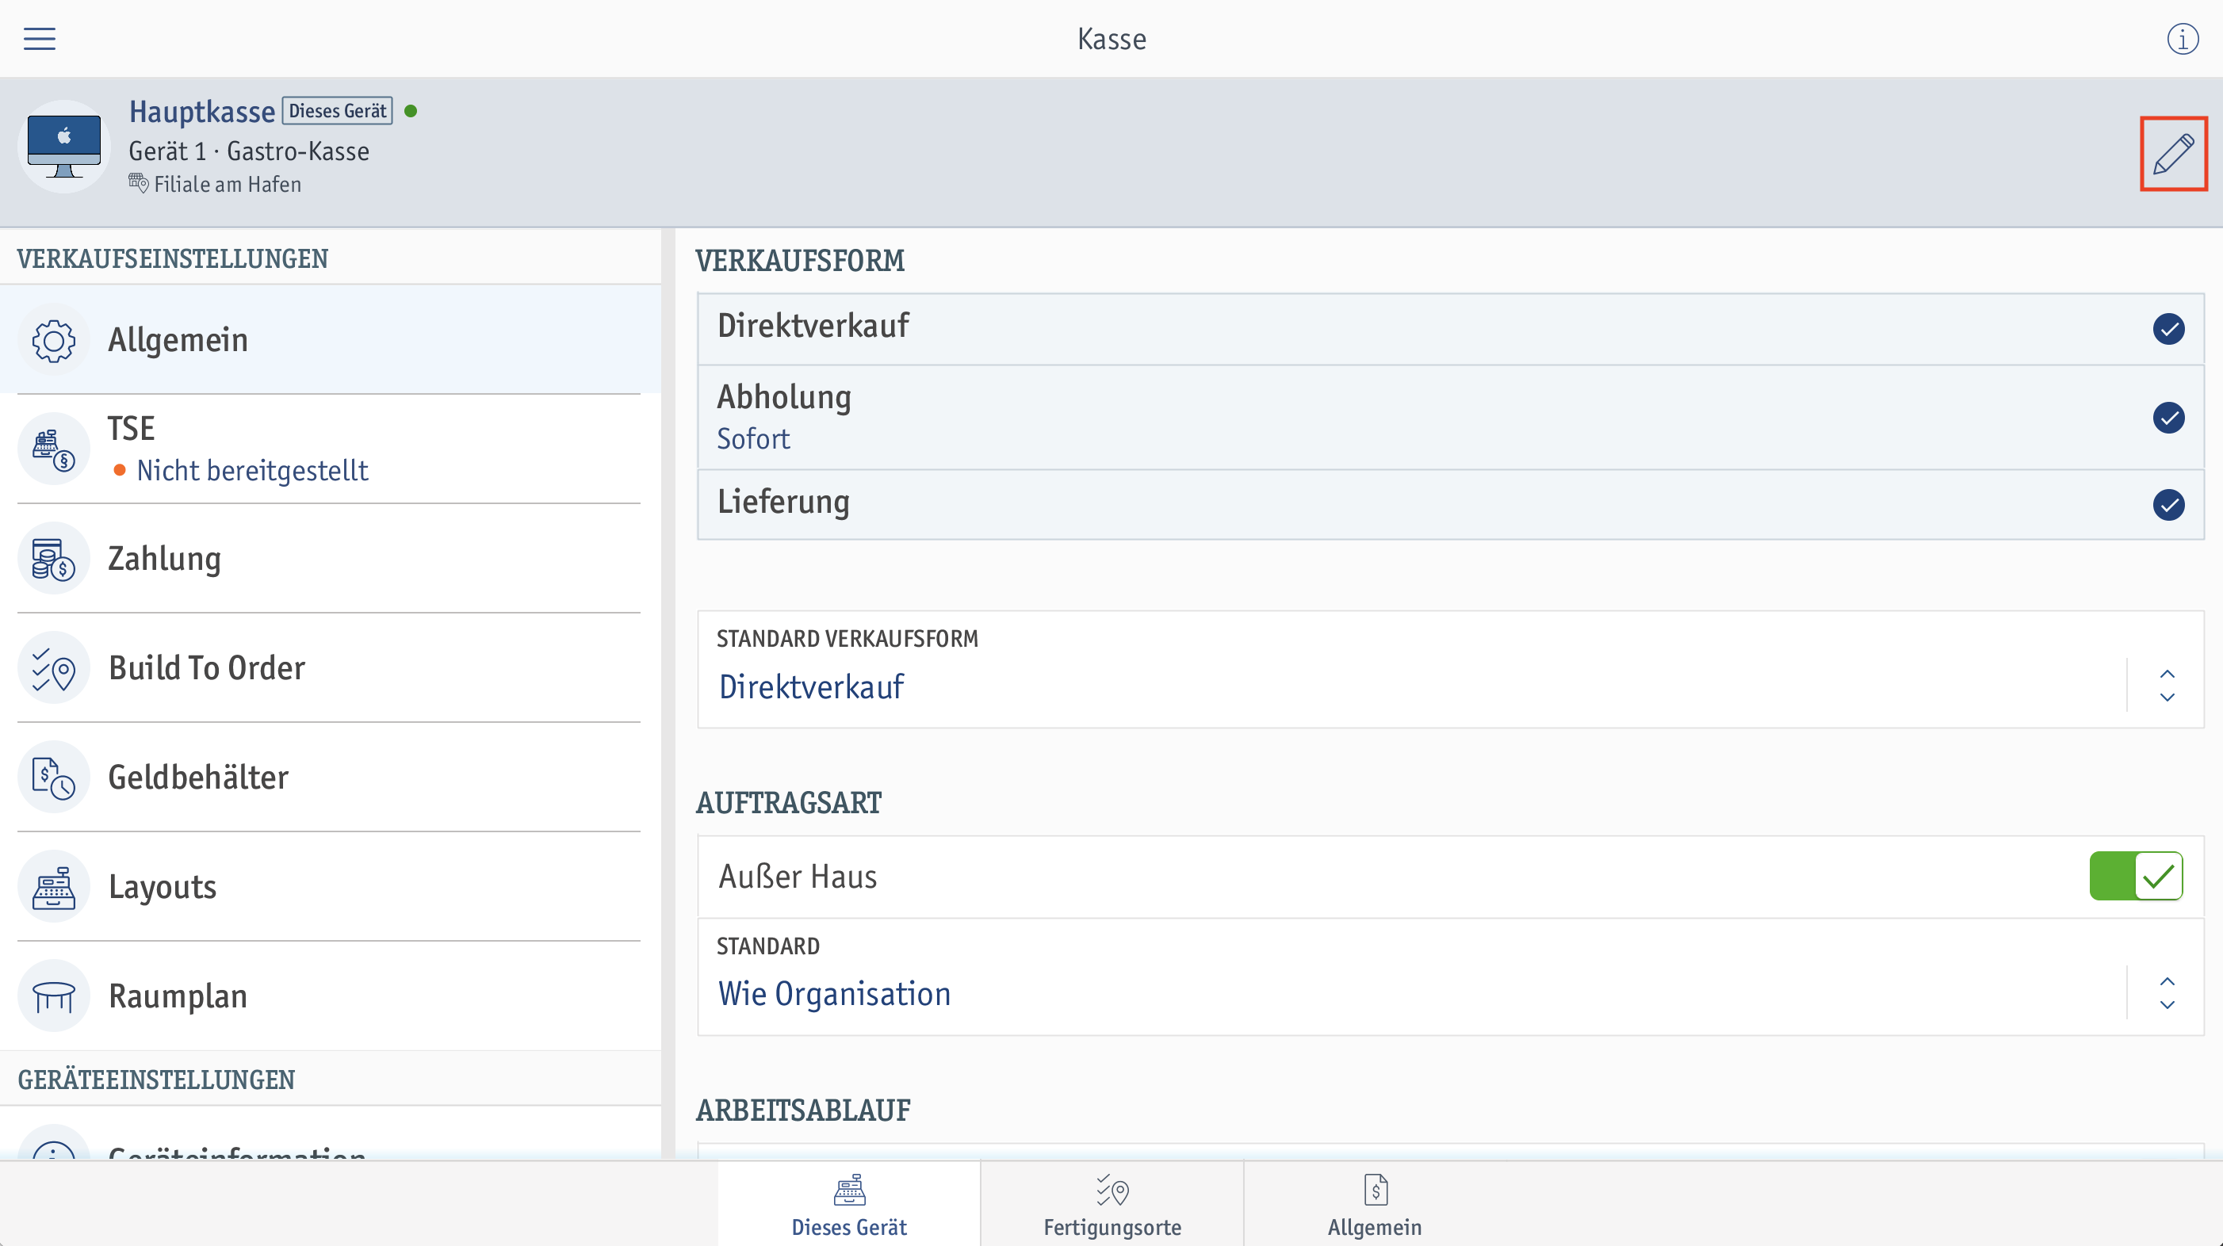Click the Außer Haus label

click(798, 877)
